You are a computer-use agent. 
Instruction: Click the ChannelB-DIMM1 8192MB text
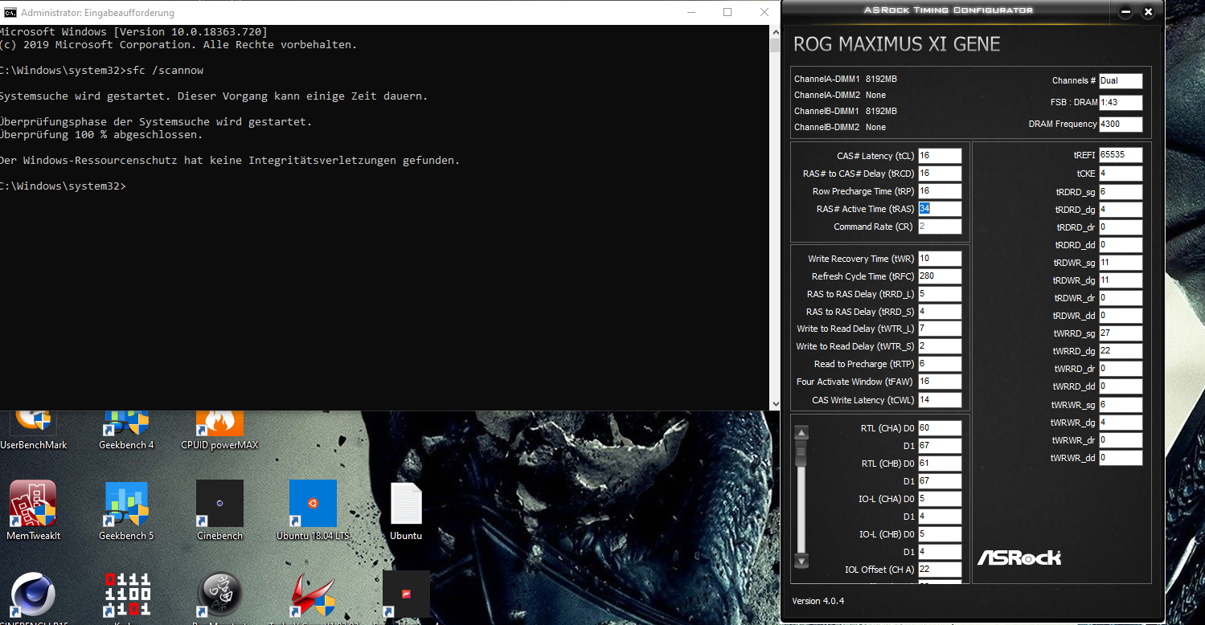pyautogui.click(x=846, y=112)
